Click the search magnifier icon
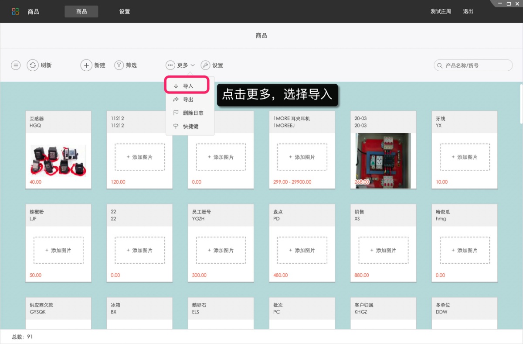523x344 pixels. click(x=439, y=65)
